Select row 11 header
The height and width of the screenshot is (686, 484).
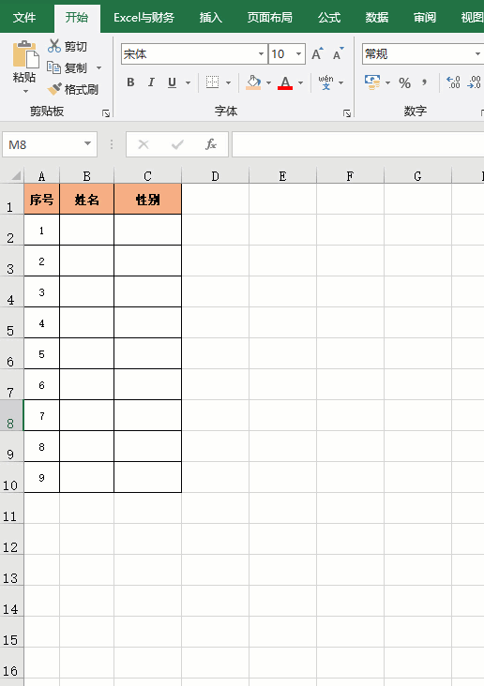pyautogui.click(x=11, y=508)
